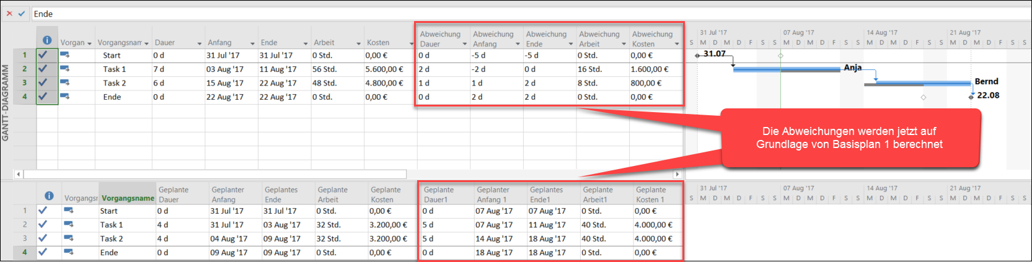The image size is (1032, 262).
Task: Click the cancel entry X icon
Action: [9, 14]
